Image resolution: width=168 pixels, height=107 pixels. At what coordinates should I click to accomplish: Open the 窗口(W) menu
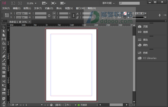click(80, 8)
